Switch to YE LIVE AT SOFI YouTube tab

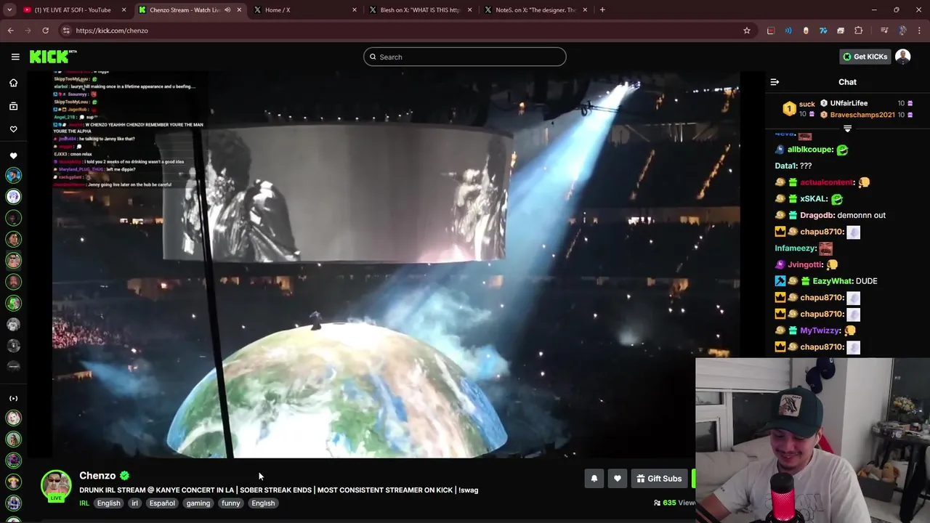(73, 10)
